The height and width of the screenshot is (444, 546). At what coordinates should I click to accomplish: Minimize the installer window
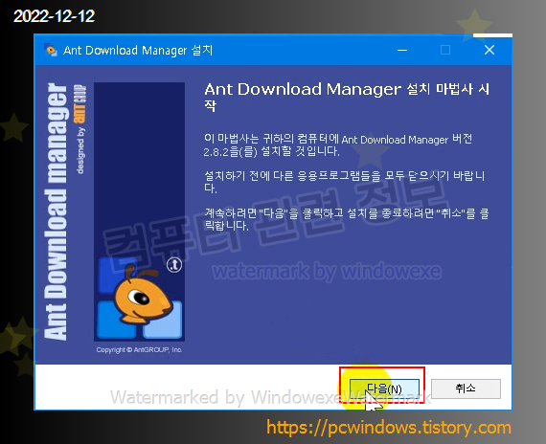coord(402,50)
